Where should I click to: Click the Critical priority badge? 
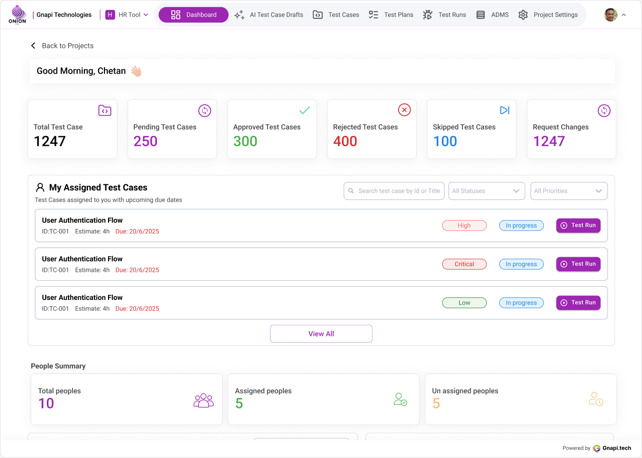pyautogui.click(x=465, y=264)
